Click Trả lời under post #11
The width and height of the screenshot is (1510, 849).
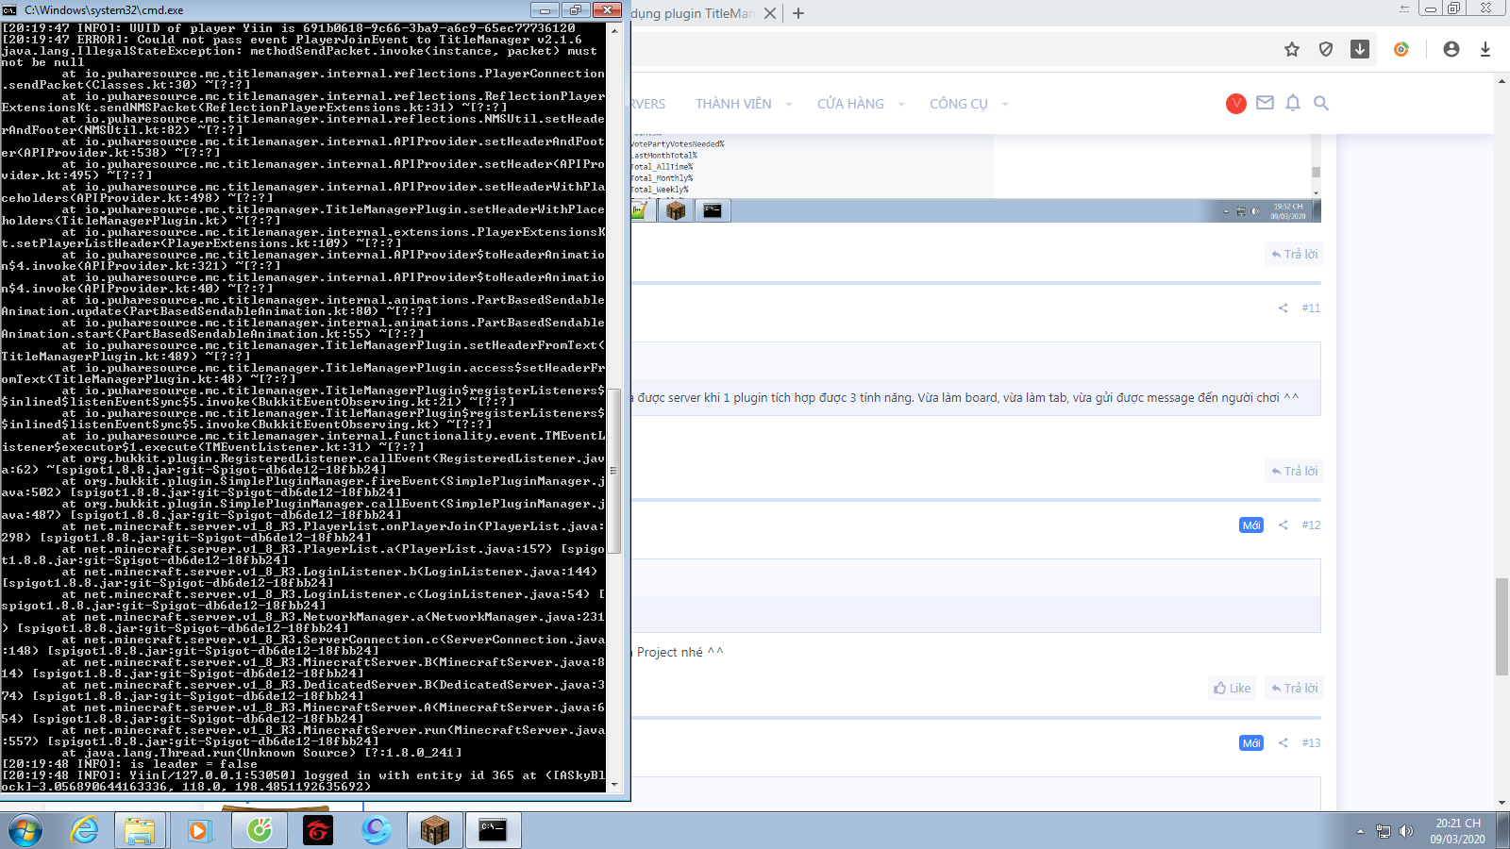(x=1294, y=471)
